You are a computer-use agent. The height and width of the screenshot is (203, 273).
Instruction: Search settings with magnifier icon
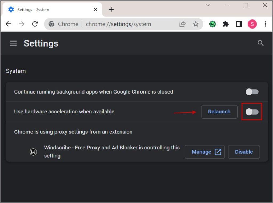[x=260, y=43]
